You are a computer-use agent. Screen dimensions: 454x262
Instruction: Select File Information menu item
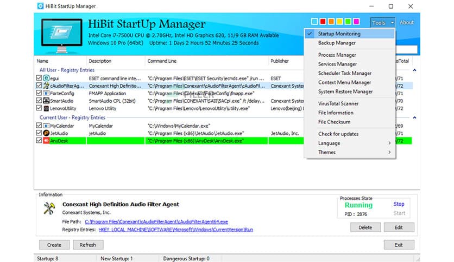pos(350,113)
